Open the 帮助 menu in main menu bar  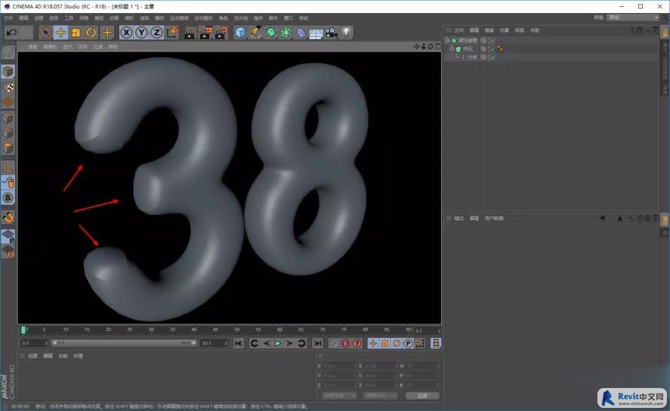click(303, 18)
